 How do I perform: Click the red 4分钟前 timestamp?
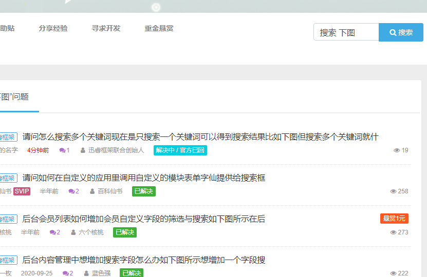(38, 150)
